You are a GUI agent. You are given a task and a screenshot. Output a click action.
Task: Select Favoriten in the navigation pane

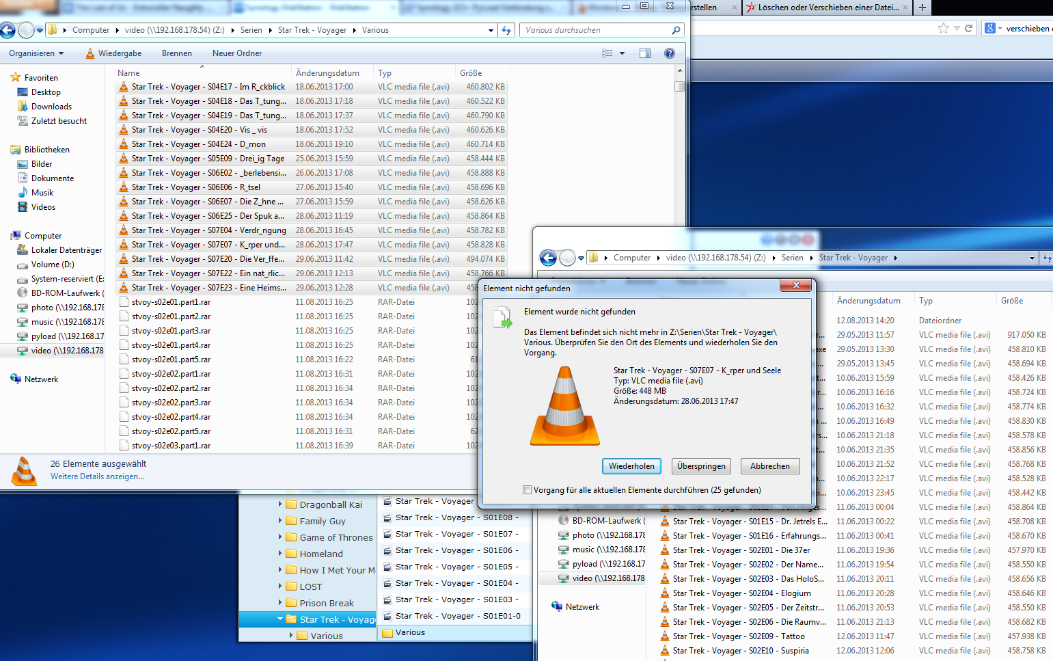[41, 78]
